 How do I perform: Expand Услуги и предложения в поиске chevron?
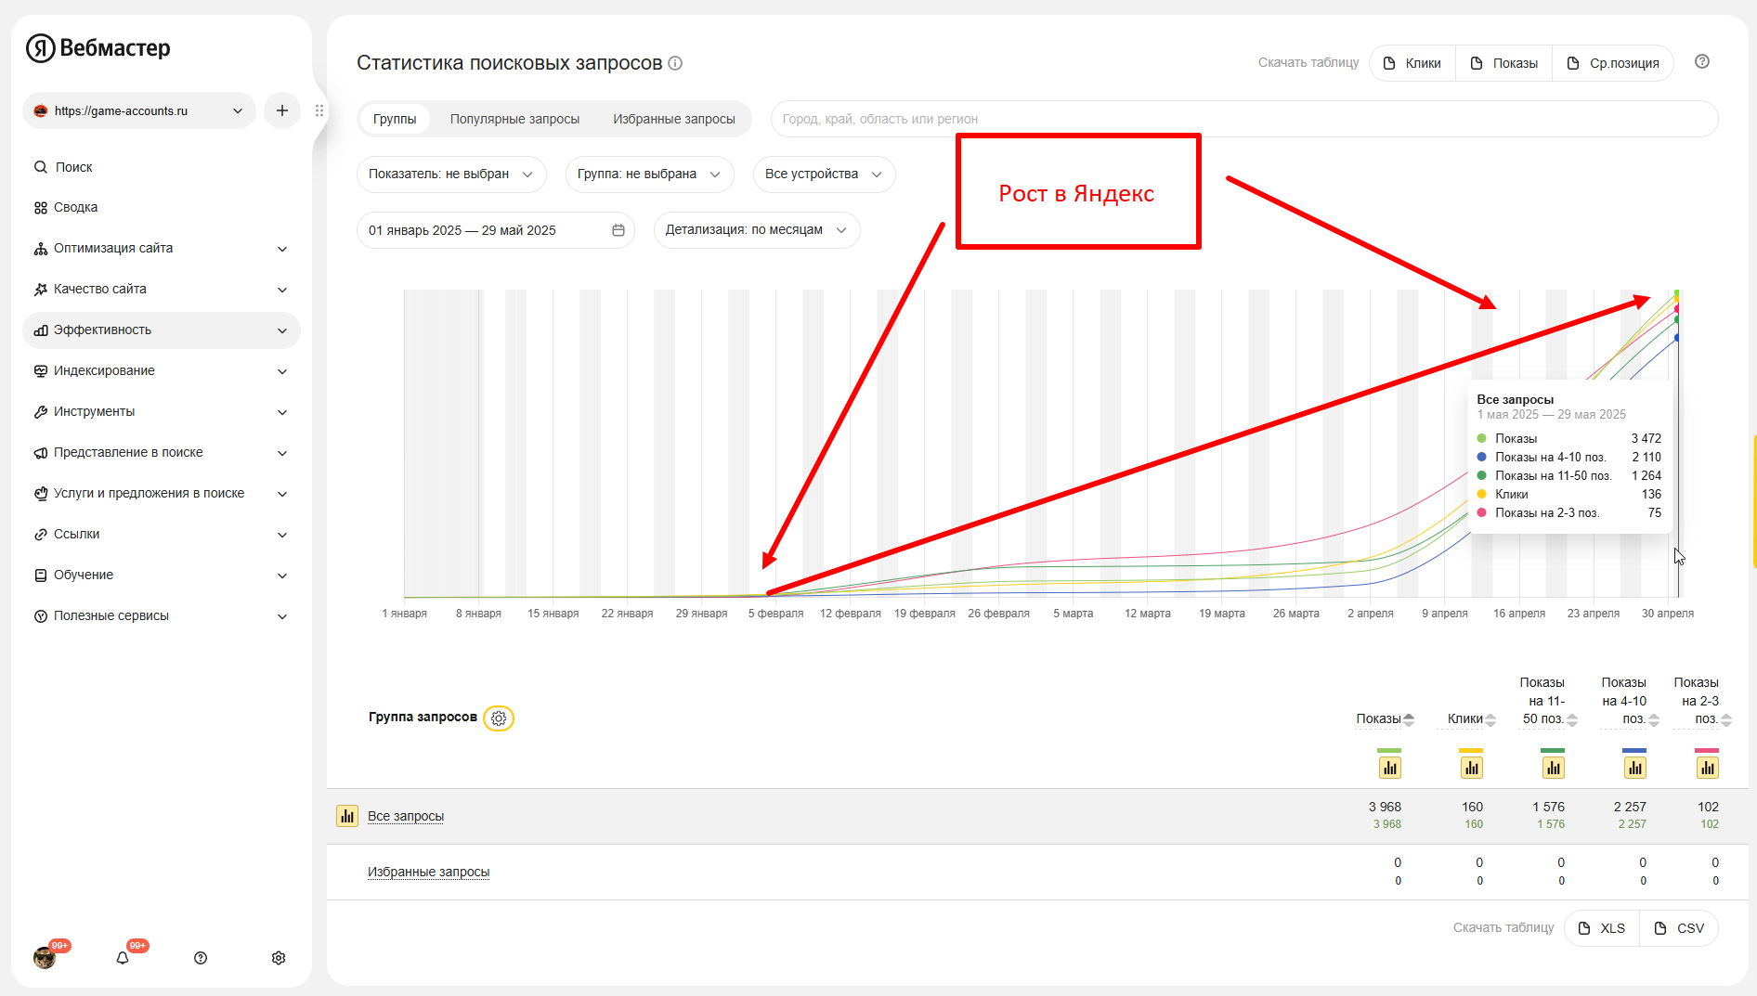pos(282,494)
